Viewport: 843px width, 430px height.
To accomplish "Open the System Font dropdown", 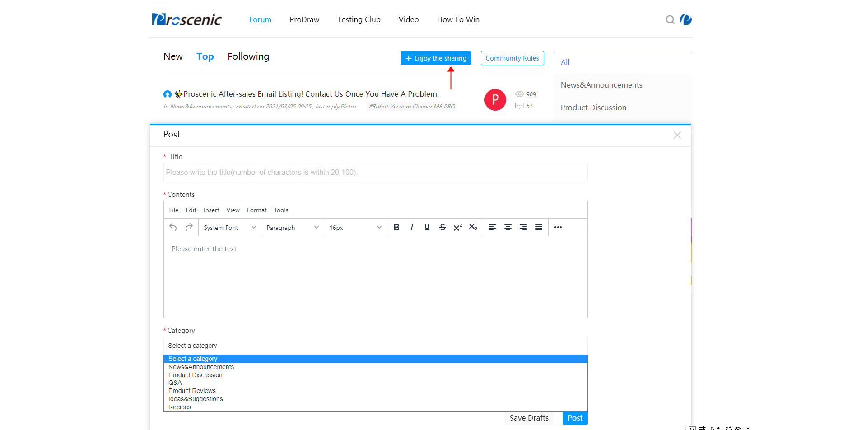I will click(x=230, y=228).
